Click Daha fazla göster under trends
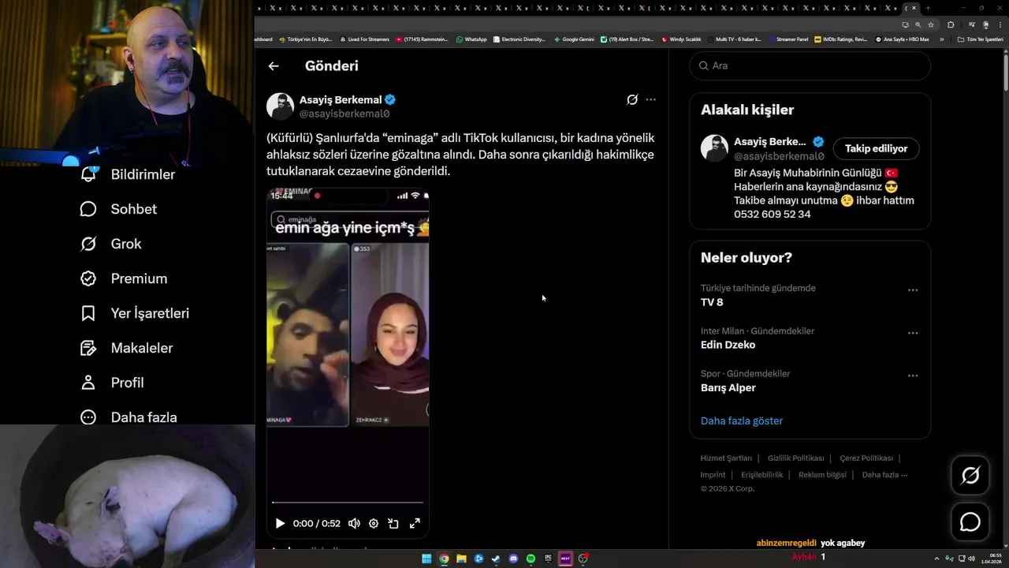 coord(742,420)
